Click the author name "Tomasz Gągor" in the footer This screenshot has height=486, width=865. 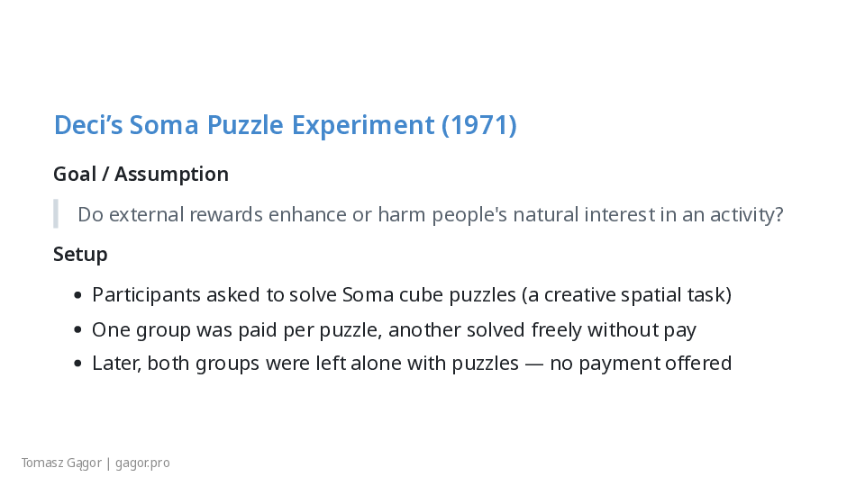(x=61, y=463)
